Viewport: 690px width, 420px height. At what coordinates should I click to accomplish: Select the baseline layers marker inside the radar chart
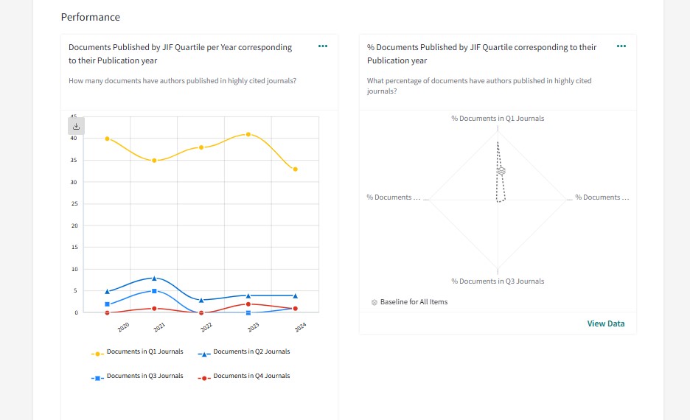tap(501, 170)
